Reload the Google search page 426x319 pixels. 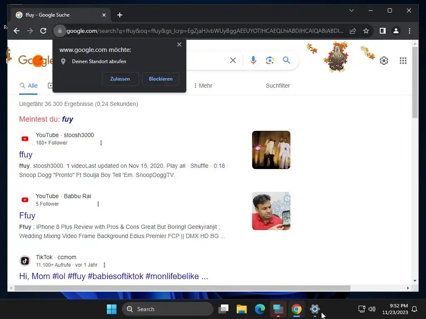pyautogui.click(x=43, y=31)
